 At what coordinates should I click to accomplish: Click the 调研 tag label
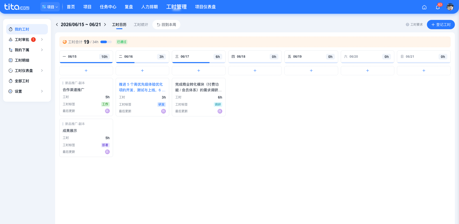pyautogui.click(x=218, y=104)
